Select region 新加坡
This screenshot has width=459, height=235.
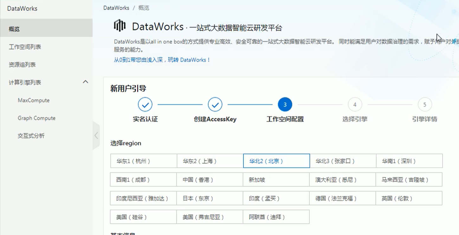point(276,180)
